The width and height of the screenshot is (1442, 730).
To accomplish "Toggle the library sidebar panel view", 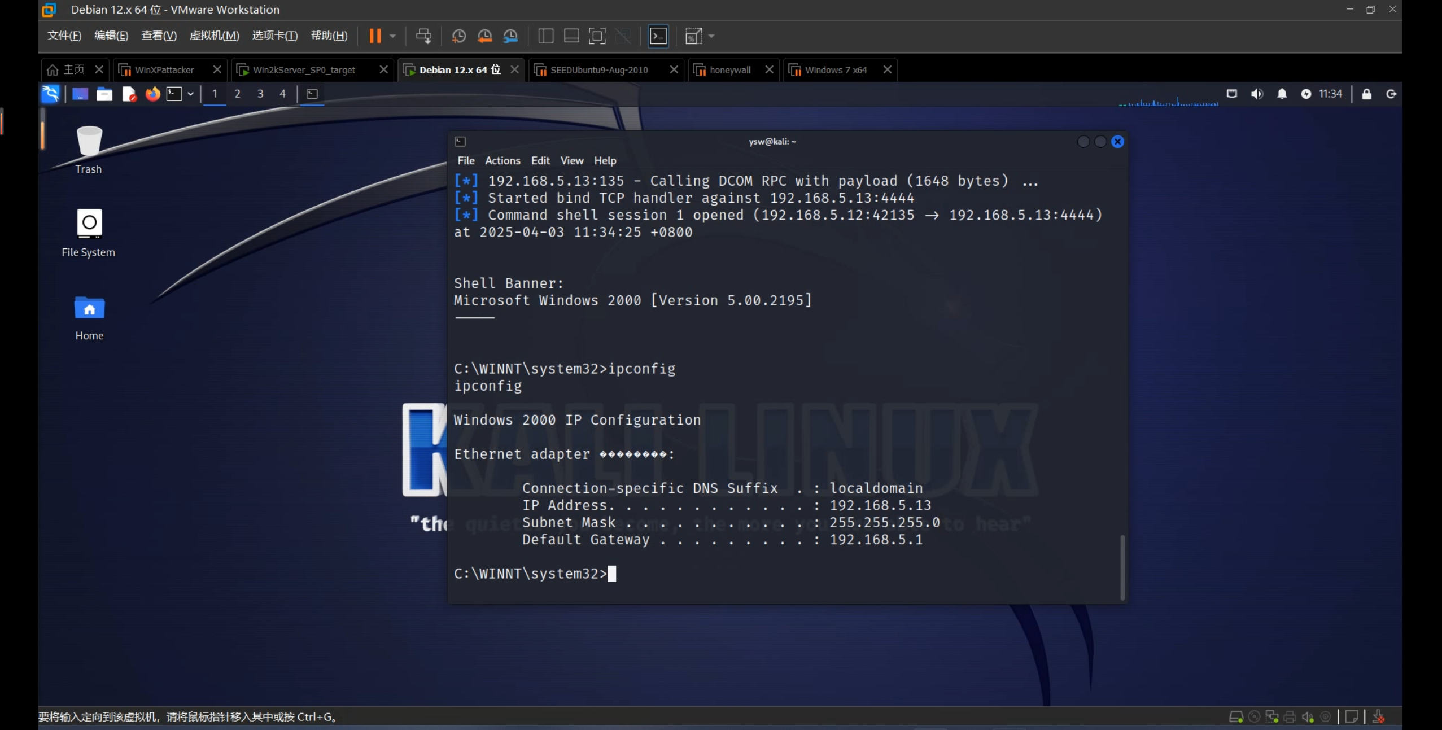I will (x=545, y=36).
